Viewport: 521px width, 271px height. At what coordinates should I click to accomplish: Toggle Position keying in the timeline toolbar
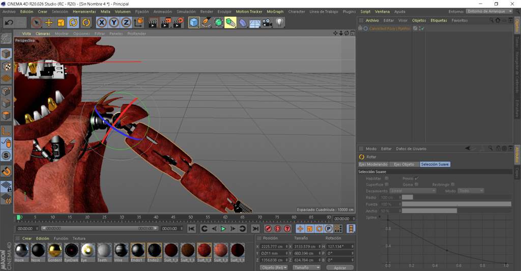(x=300, y=228)
